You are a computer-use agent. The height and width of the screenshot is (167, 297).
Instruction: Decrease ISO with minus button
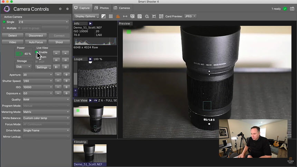click(x=58, y=87)
